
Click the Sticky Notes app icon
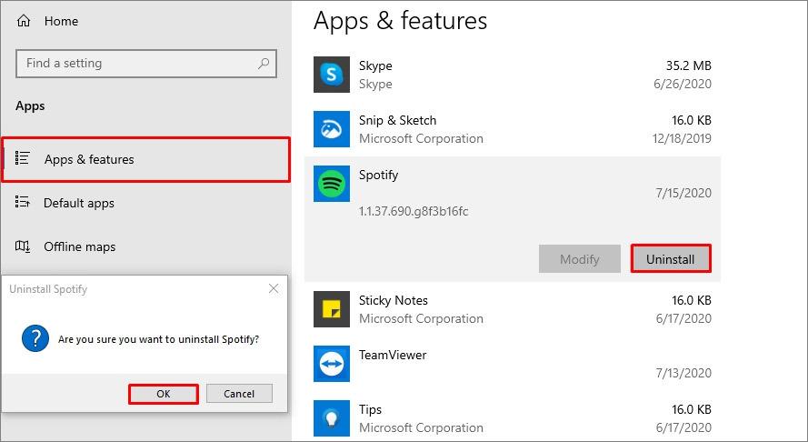pyautogui.click(x=332, y=309)
